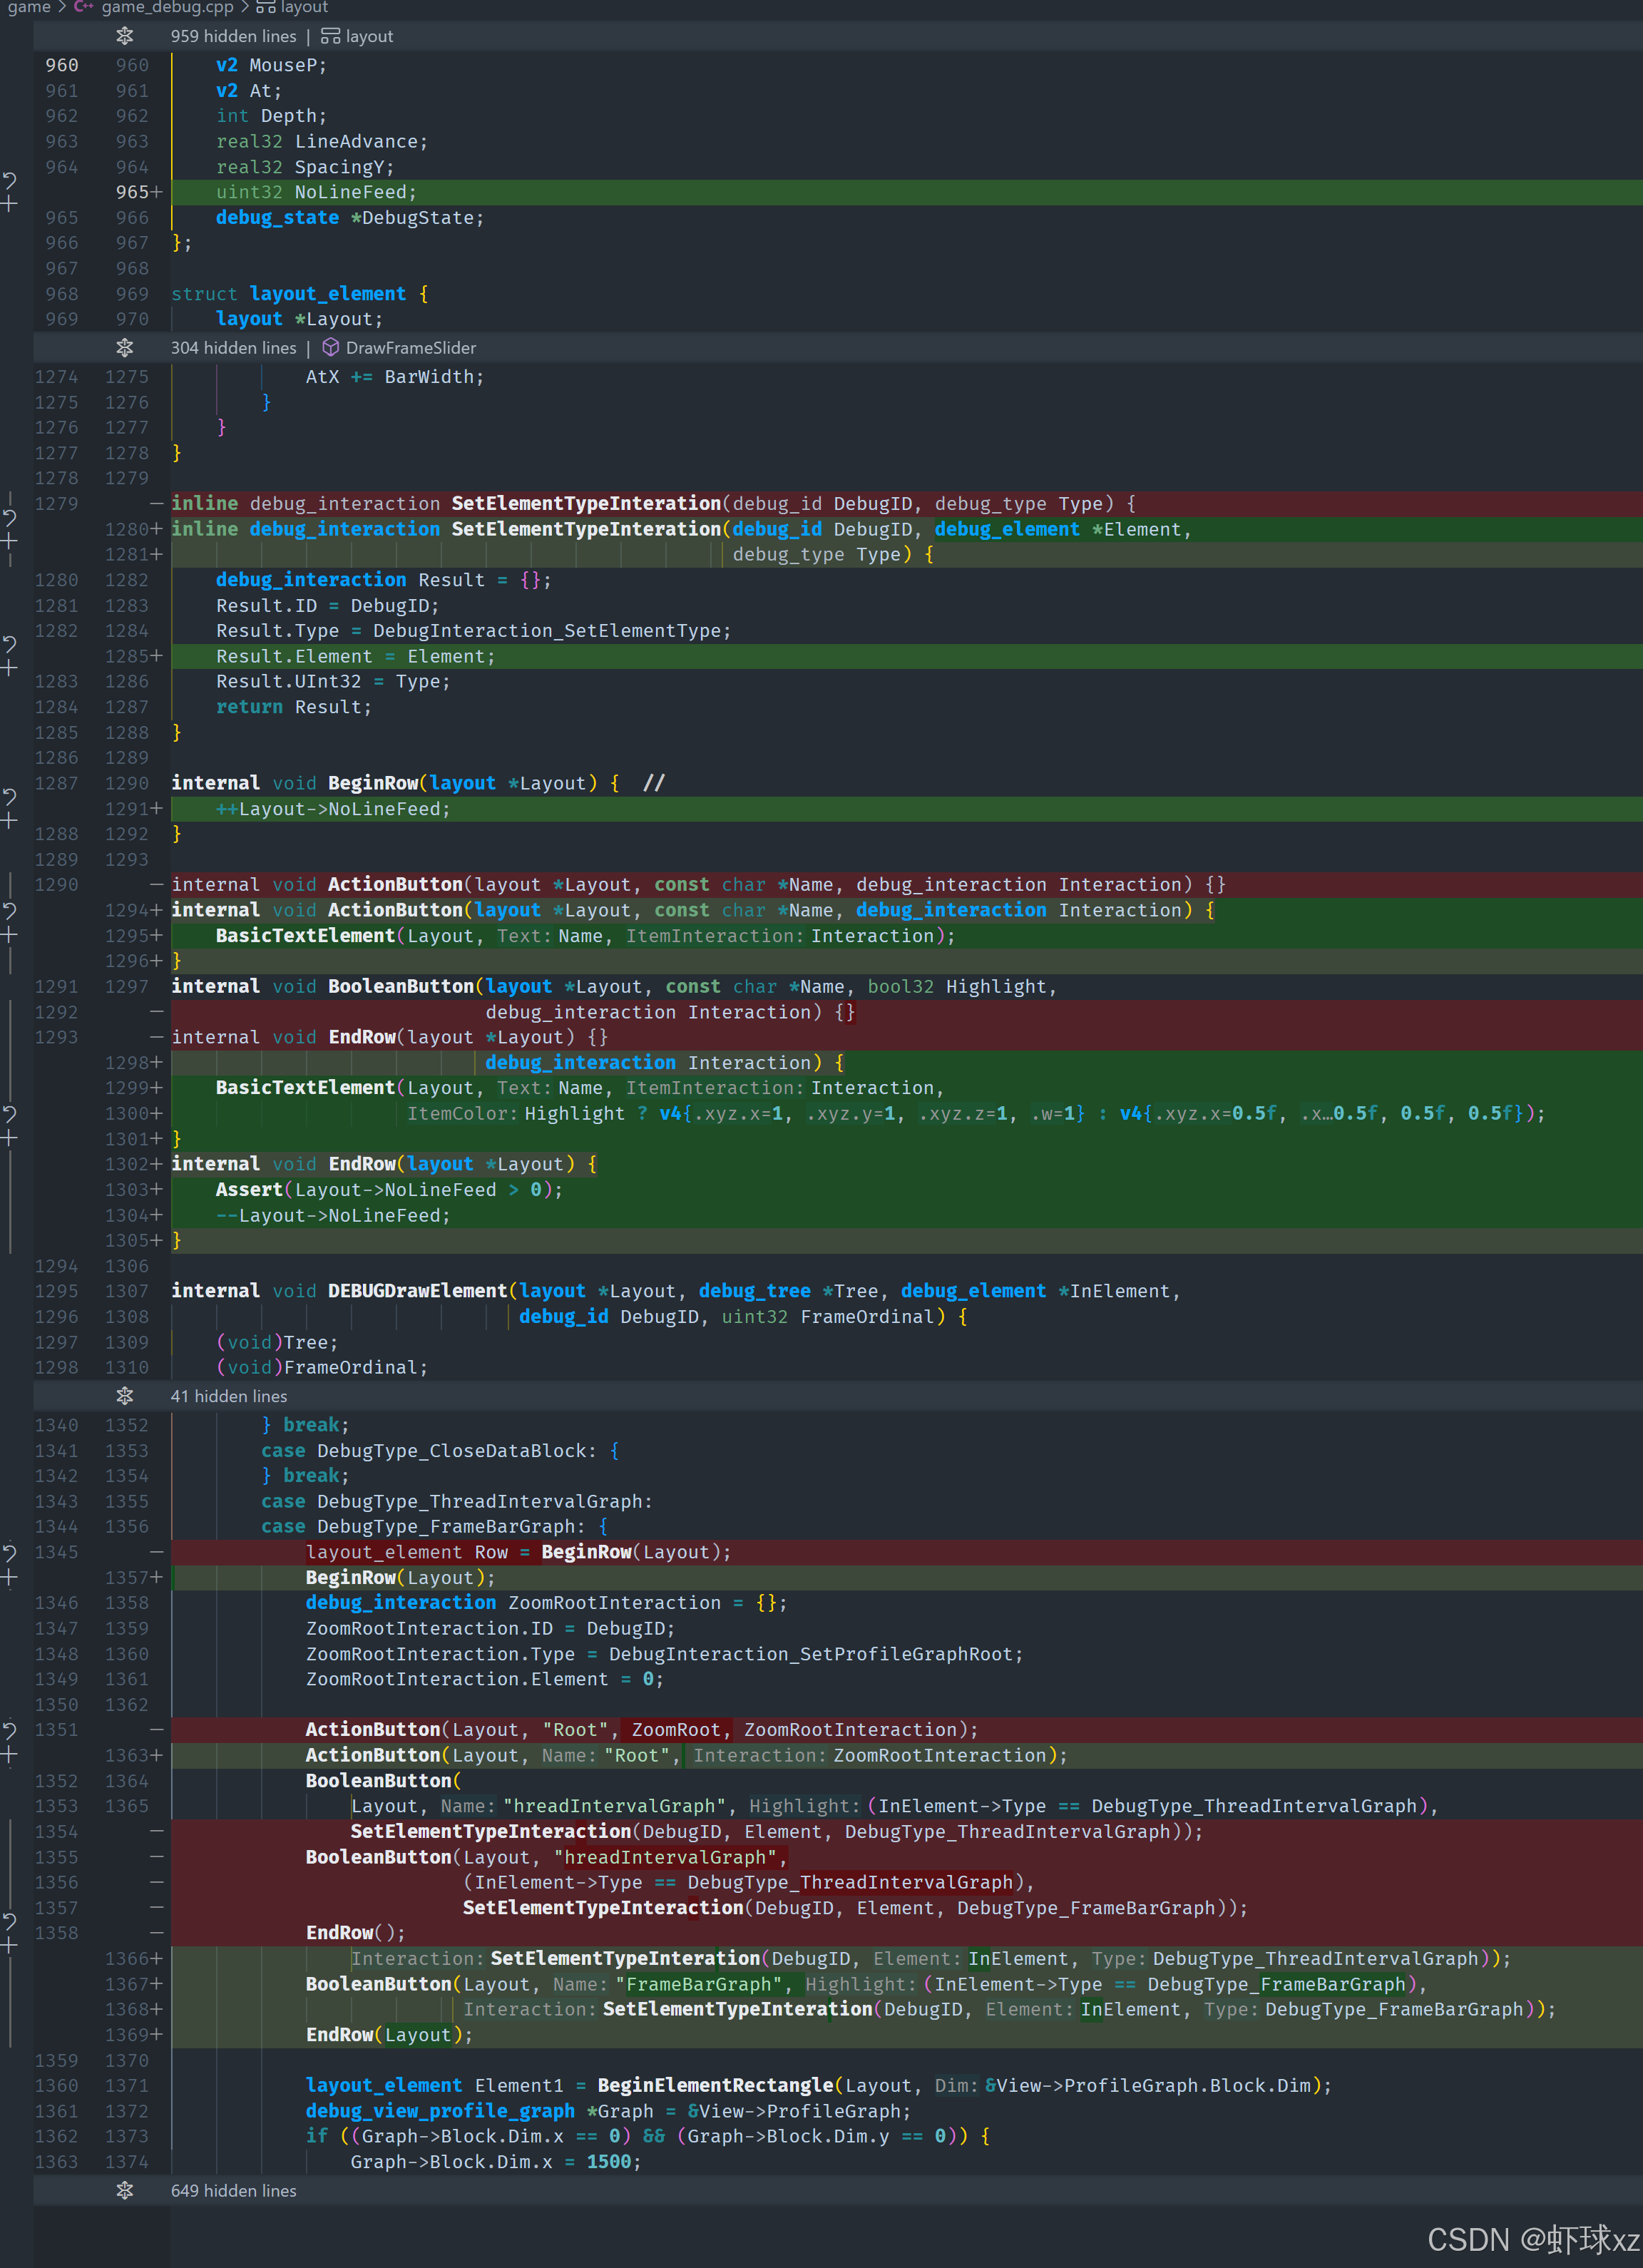Show the 649 hidden lines at bottom

click(x=124, y=2190)
